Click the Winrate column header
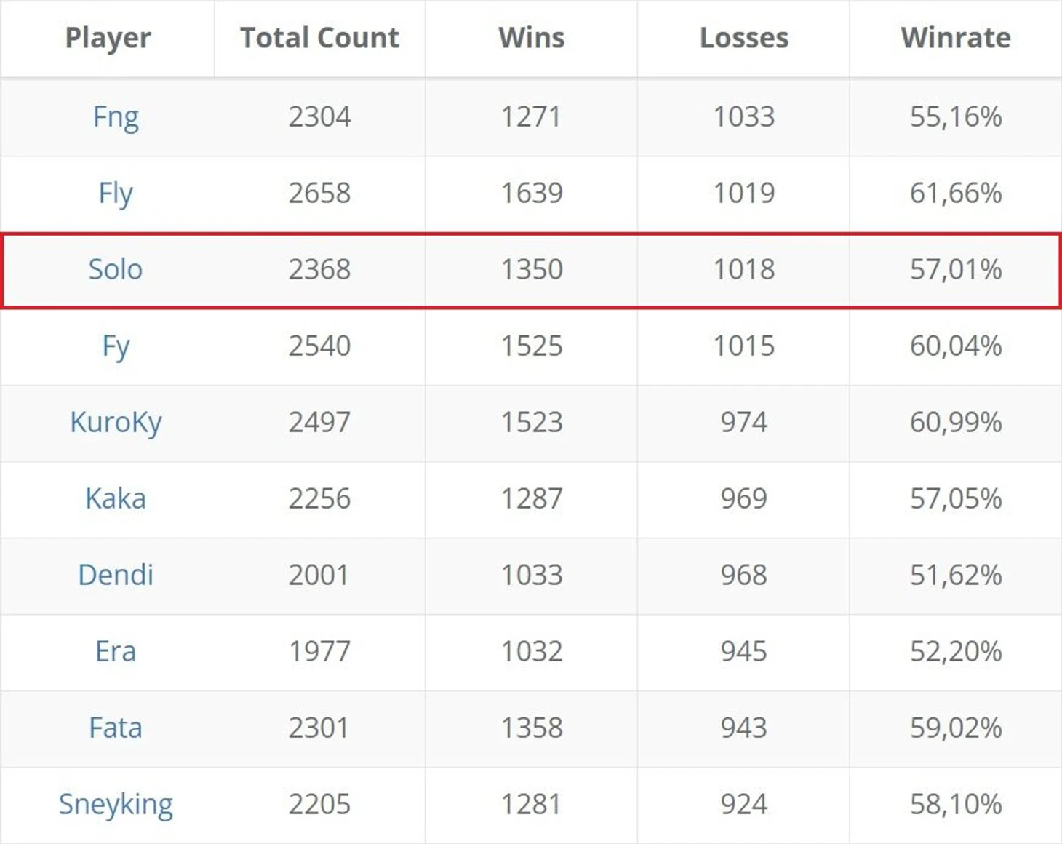Image resolution: width=1062 pixels, height=844 pixels. (x=955, y=38)
